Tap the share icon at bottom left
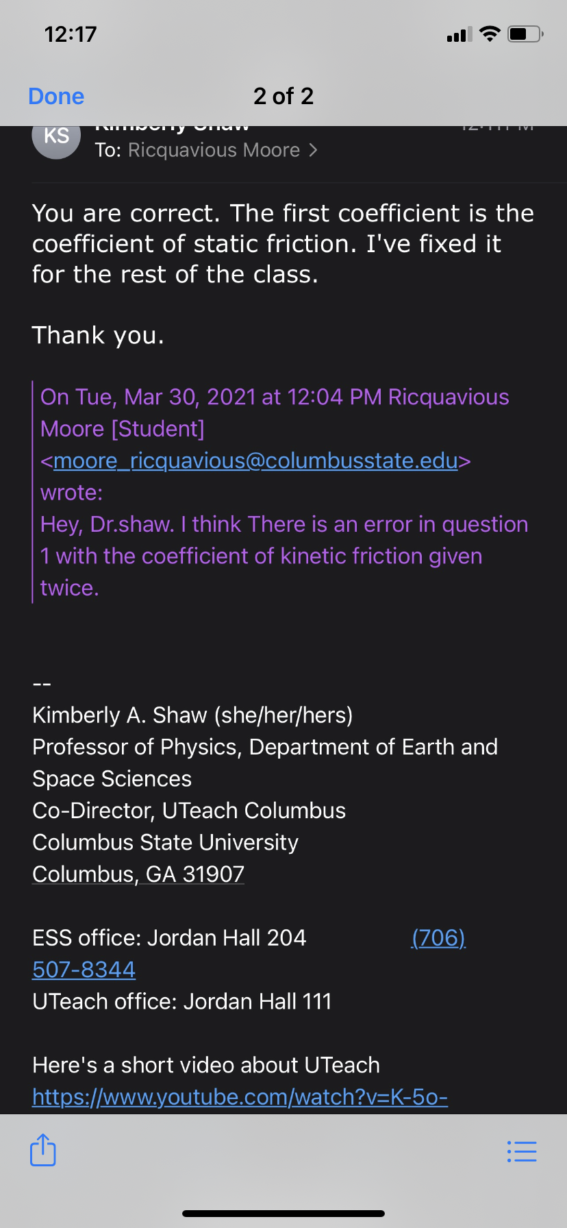567x1228 pixels. pos(43,1150)
